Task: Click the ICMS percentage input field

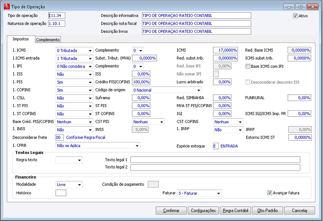Action: click(225, 50)
